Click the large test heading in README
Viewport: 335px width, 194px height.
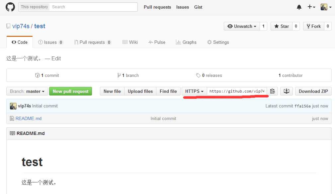(32, 162)
